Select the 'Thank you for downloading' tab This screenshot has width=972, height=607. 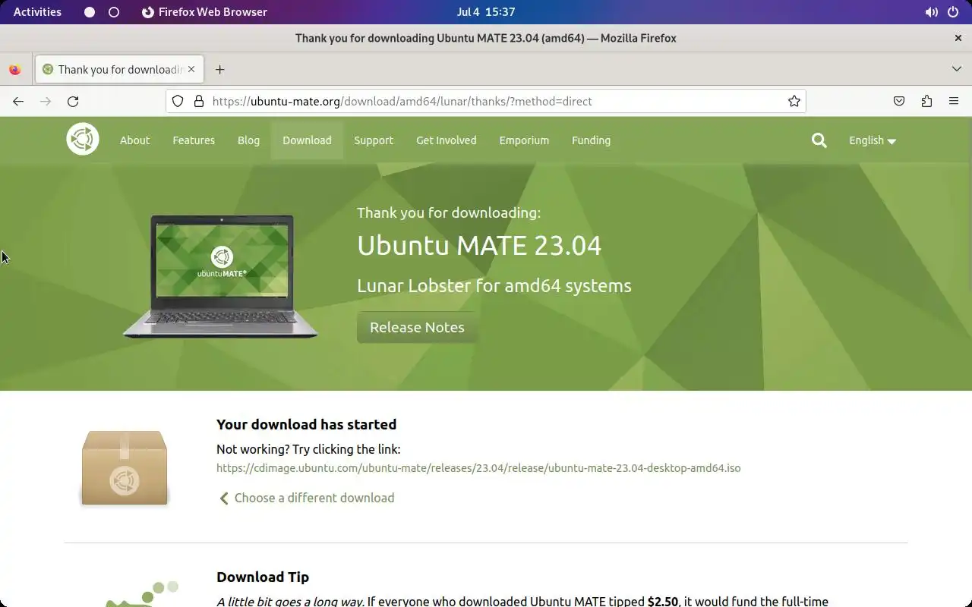(119, 69)
